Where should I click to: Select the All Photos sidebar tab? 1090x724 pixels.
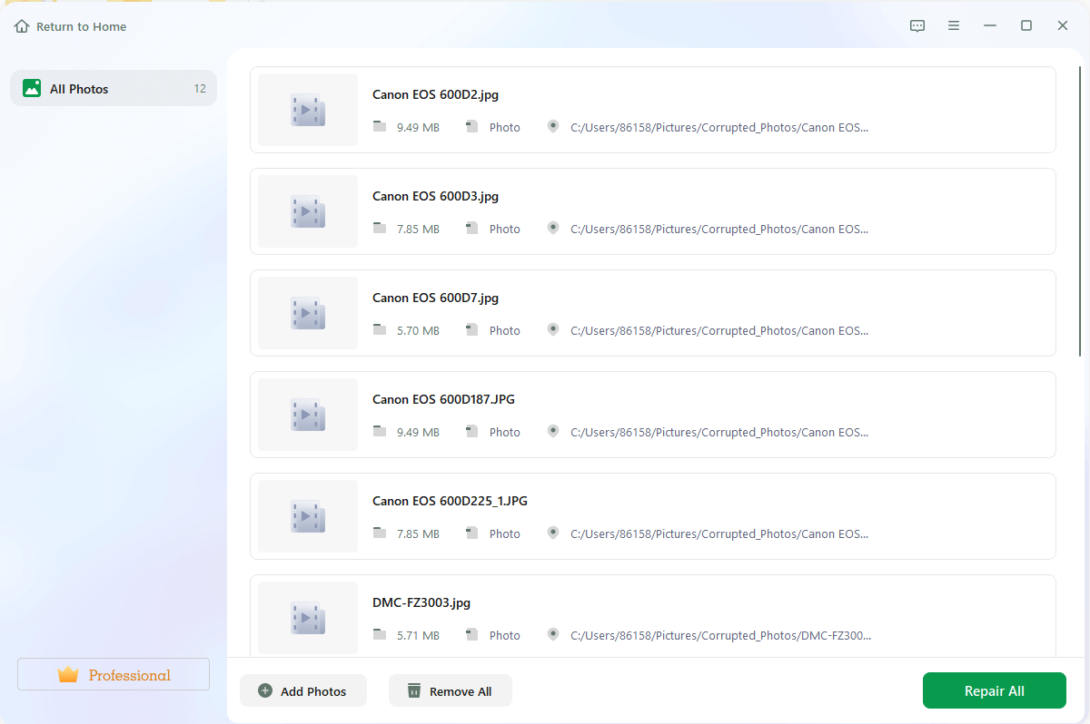click(114, 89)
